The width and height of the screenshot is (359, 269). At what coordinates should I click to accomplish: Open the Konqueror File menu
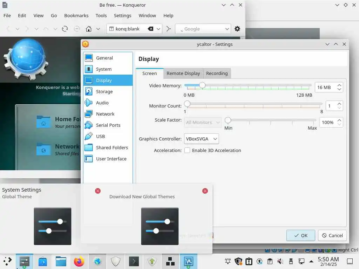7,15
